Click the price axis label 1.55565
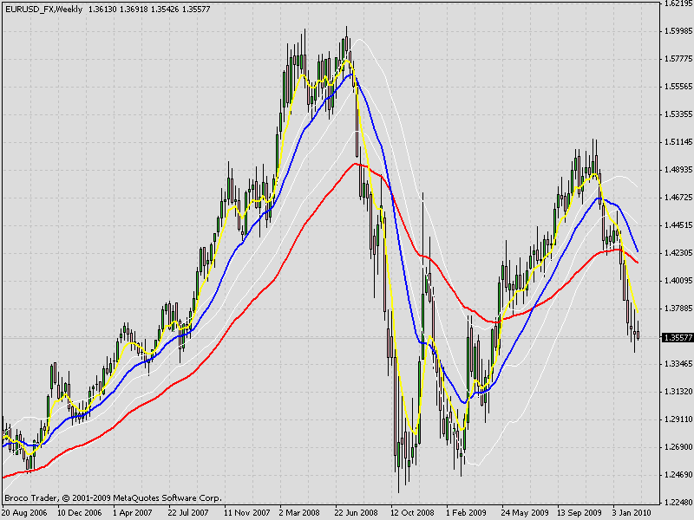Screen dimensions: 694x520 [678, 87]
